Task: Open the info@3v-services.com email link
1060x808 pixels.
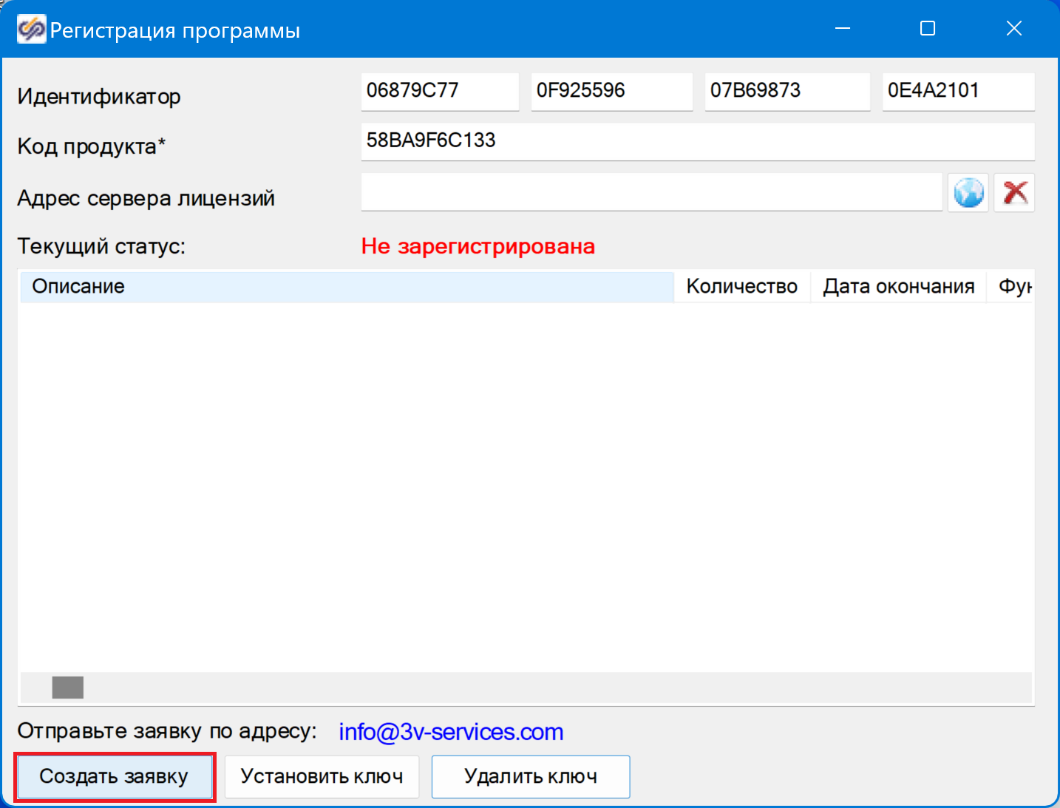Action: point(451,732)
